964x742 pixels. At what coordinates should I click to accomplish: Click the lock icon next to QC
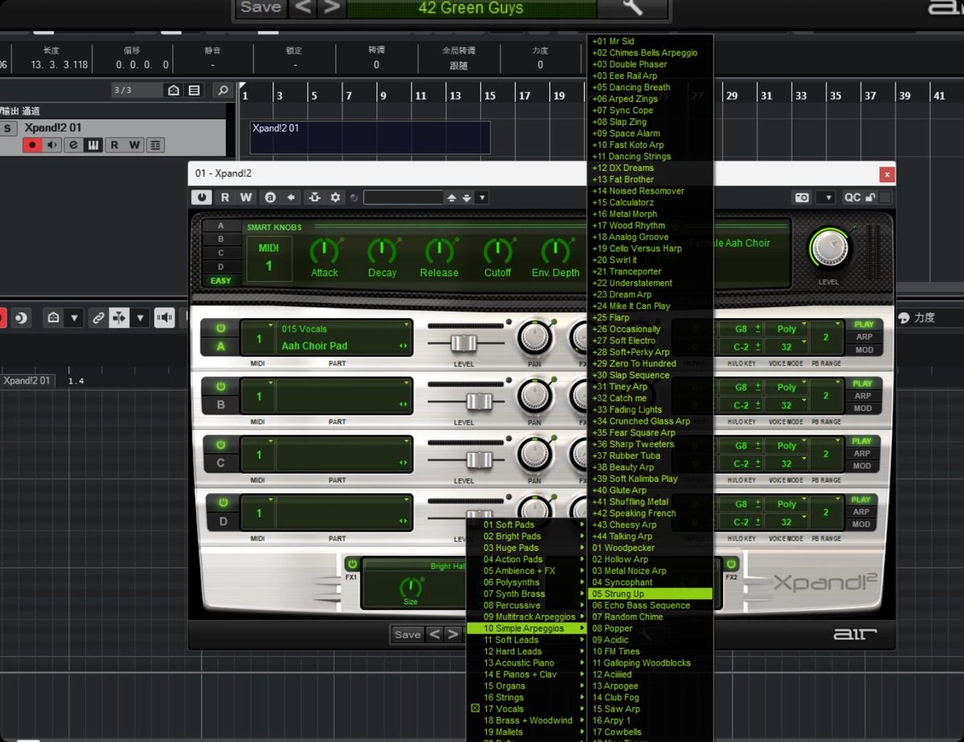[x=870, y=198]
